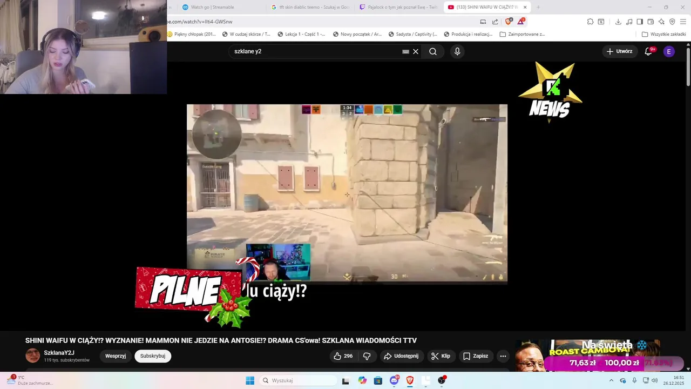
Task: Click the cast/install screen icon in address bar
Action: tap(483, 22)
